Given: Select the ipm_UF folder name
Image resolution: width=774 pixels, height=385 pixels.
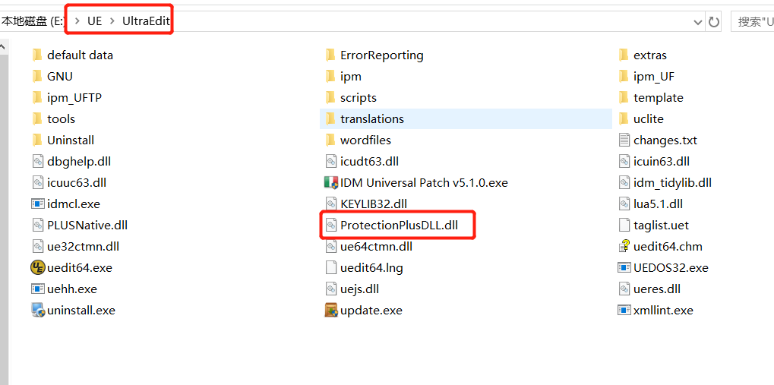Looking at the screenshot, I should tap(653, 77).
